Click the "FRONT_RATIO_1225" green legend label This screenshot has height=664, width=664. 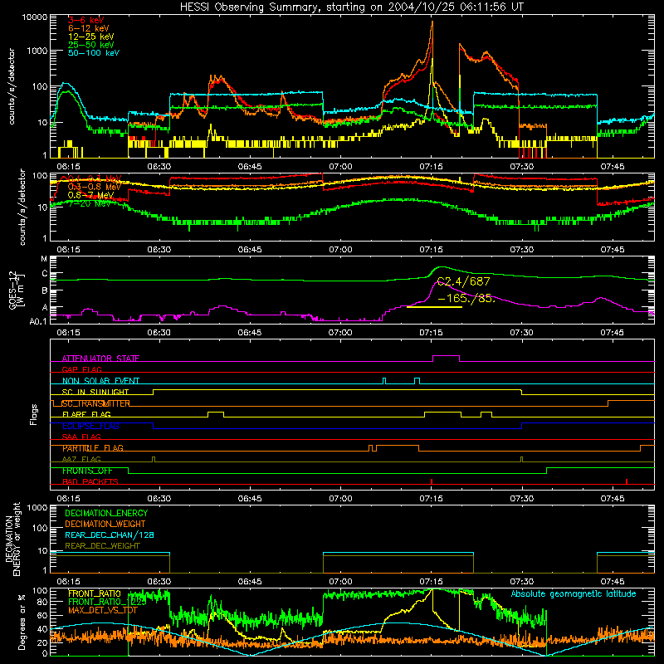pos(107,601)
